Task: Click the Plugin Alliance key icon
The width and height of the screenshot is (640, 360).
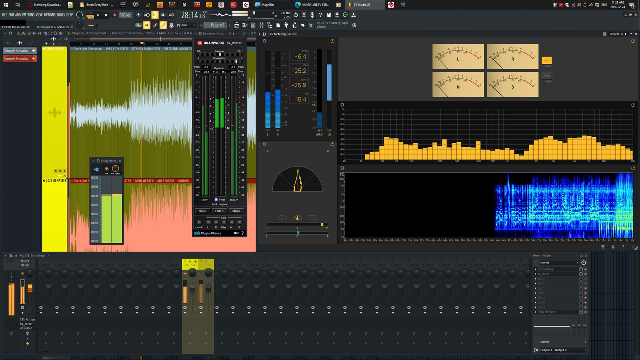Action: (x=236, y=233)
